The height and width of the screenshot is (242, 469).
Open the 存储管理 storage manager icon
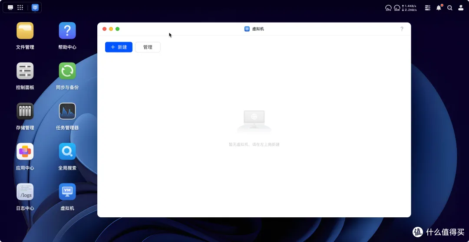tap(25, 111)
